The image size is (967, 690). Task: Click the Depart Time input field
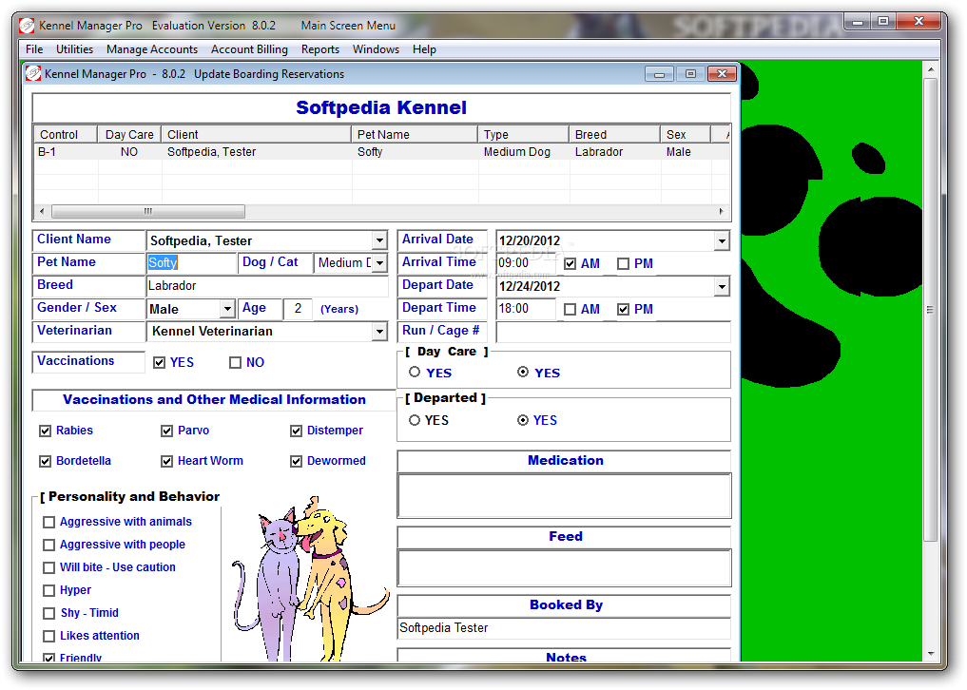point(526,309)
